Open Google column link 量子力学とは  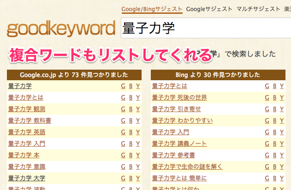click(26, 97)
